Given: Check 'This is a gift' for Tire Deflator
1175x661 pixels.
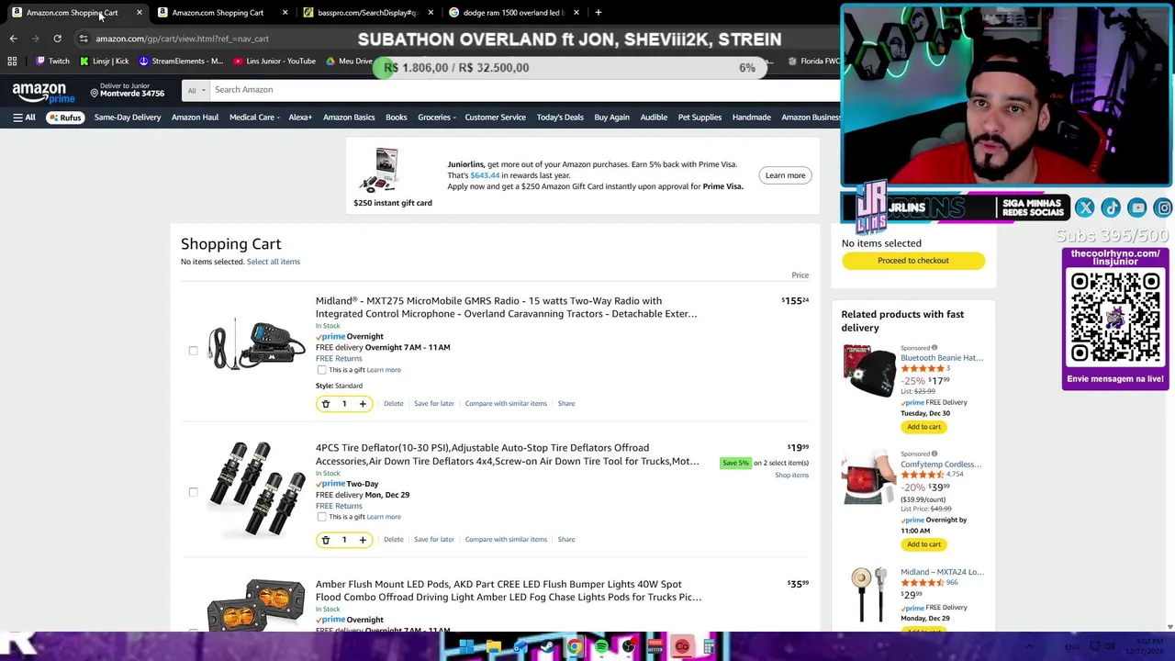Looking at the screenshot, I should pyautogui.click(x=321, y=517).
